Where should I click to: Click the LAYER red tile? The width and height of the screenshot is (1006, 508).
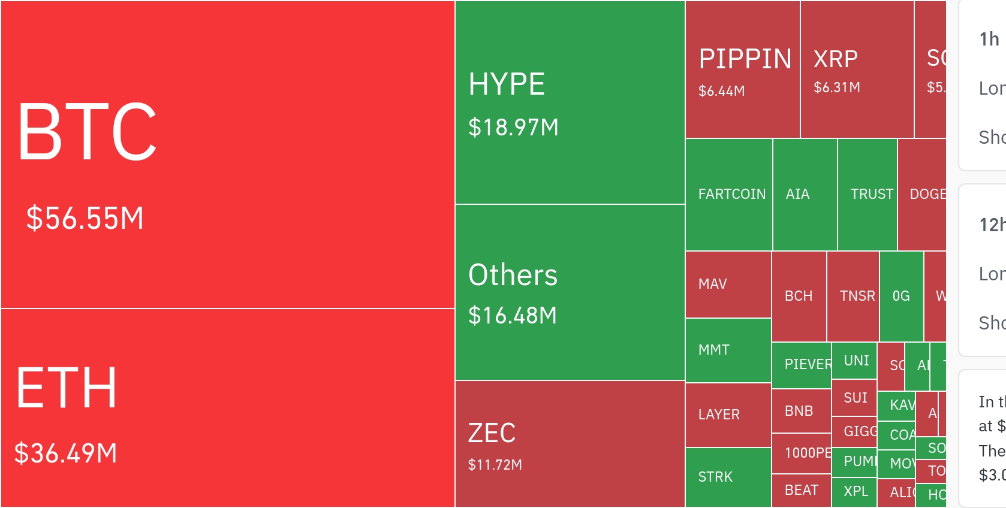coord(728,415)
